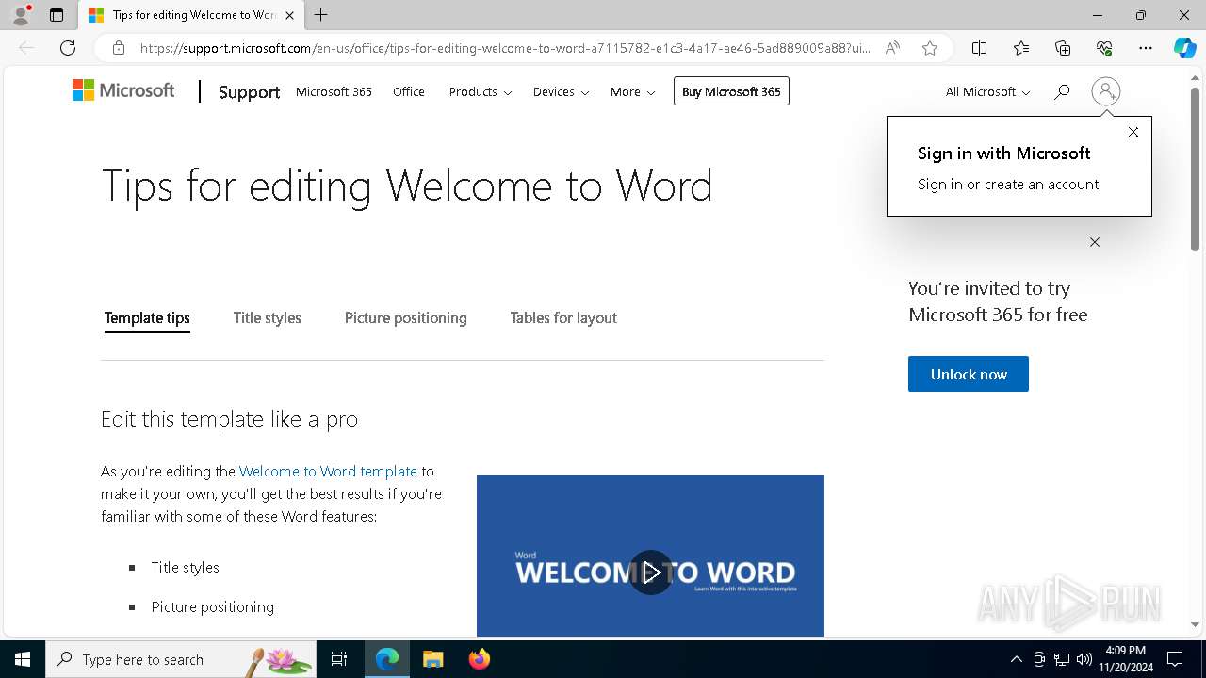Open the Welcome to Word template link
This screenshot has width=1206, height=678.
pyautogui.click(x=328, y=471)
